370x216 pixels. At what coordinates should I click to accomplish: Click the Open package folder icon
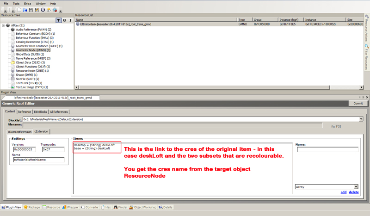pos(25,10)
